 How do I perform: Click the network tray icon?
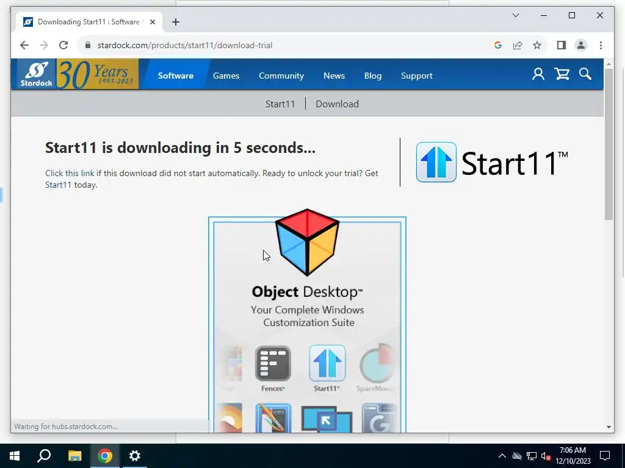pyautogui.click(x=532, y=456)
